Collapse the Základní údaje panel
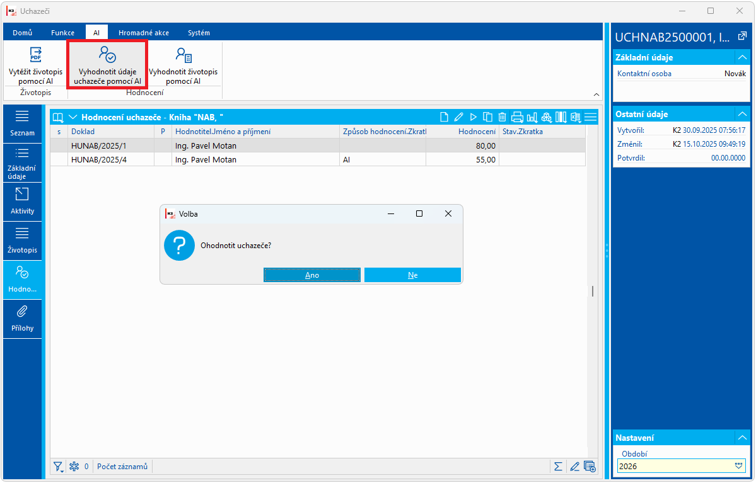The image size is (756, 483). [x=742, y=57]
